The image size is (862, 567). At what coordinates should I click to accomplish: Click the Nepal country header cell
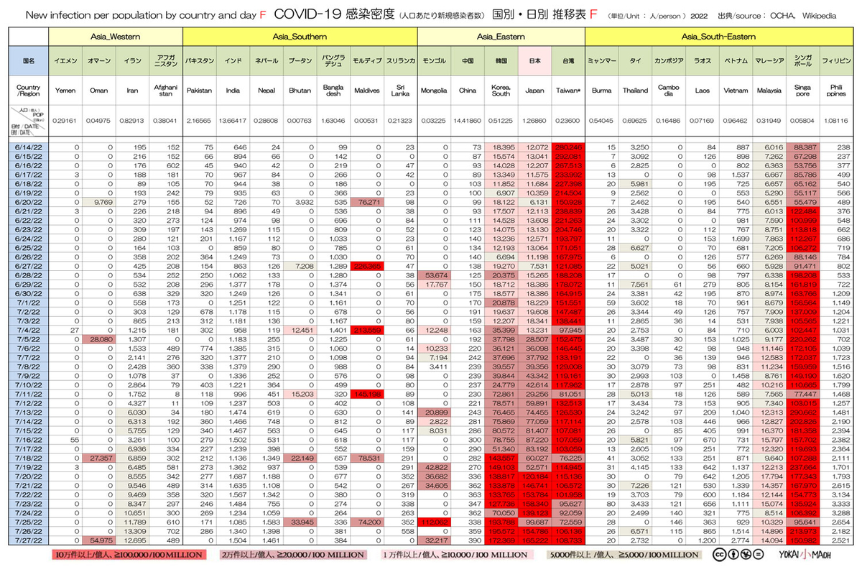tap(267, 91)
